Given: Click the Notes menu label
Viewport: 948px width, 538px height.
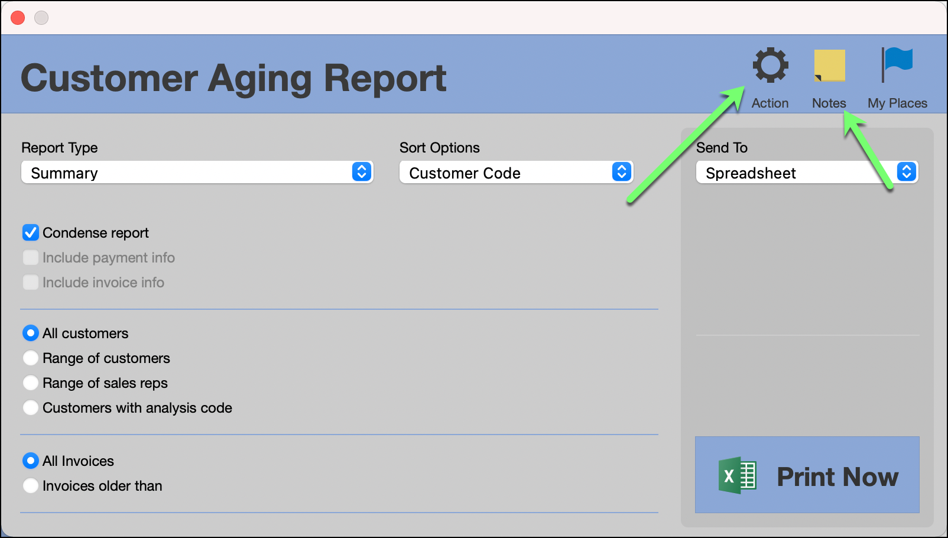Looking at the screenshot, I should [x=829, y=102].
